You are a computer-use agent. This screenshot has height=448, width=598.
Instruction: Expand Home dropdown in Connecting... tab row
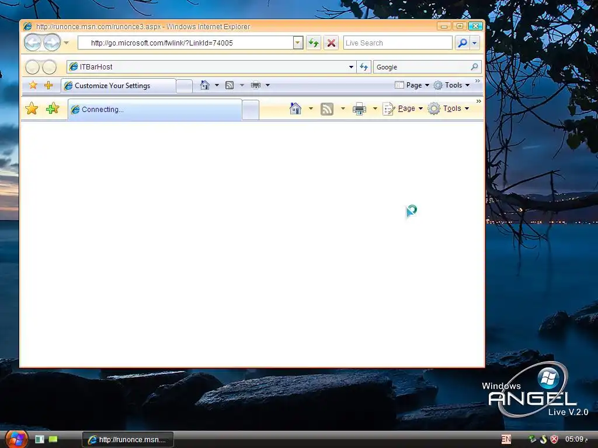point(311,108)
